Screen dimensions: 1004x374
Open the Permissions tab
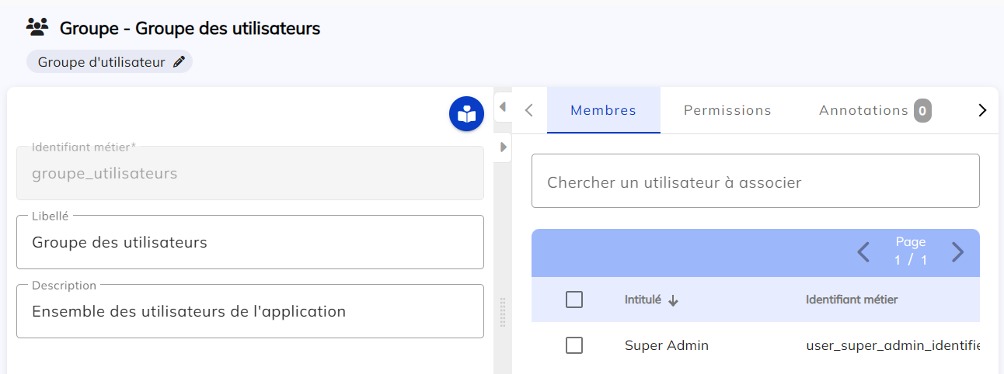(x=727, y=110)
